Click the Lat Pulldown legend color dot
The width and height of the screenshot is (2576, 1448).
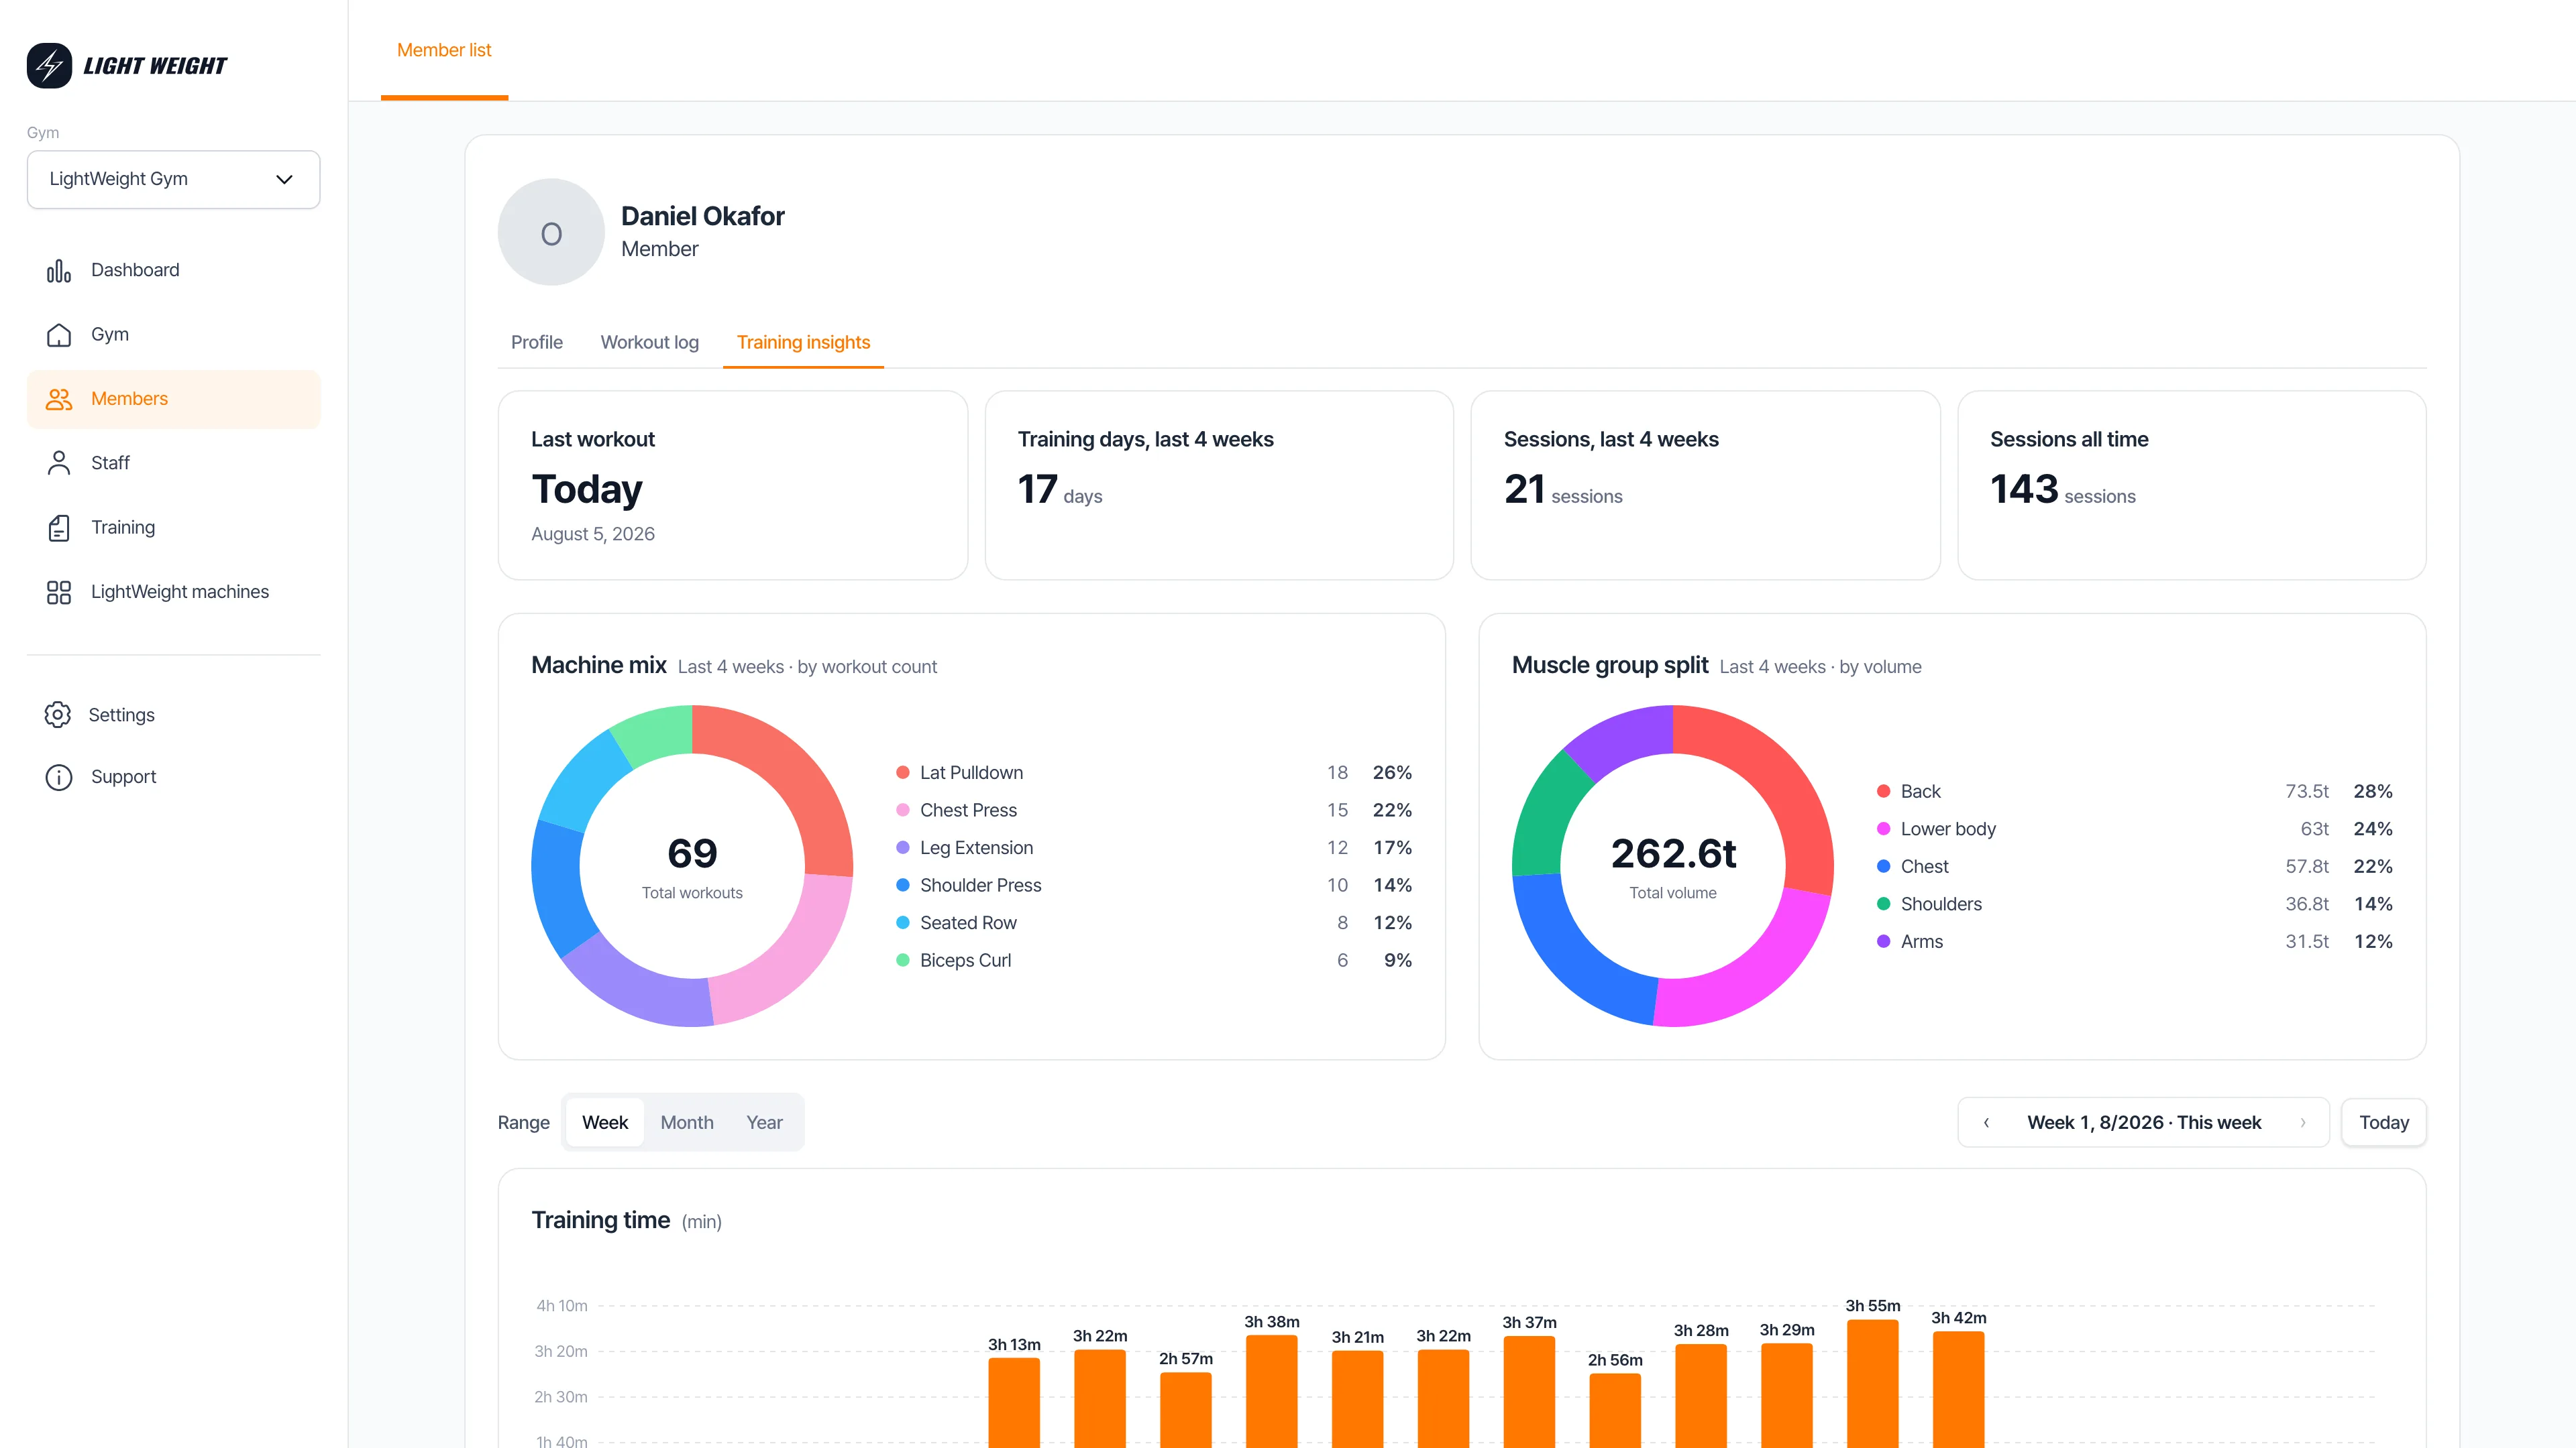tap(903, 772)
